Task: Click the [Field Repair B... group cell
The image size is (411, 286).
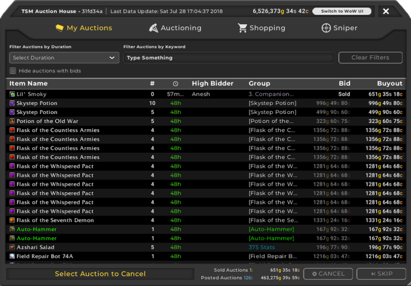Action: click(x=272, y=257)
